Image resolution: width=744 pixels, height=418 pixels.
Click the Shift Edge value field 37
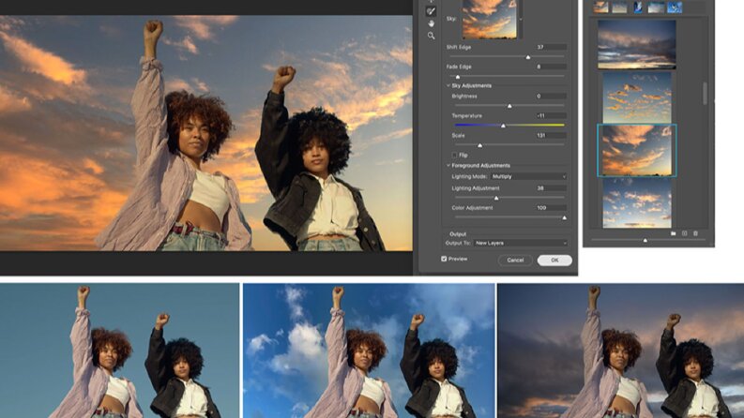pyautogui.click(x=551, y=47)
